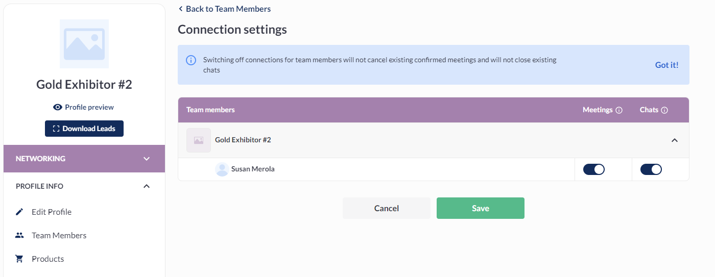Click the exhibitor profile image placeholder

[x=84, y=44]
